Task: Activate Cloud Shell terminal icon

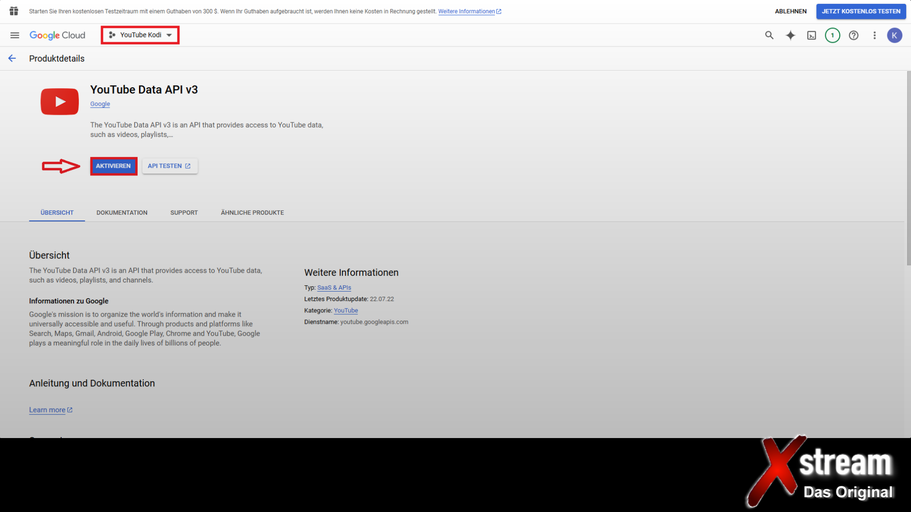Action: coord(811,35)
